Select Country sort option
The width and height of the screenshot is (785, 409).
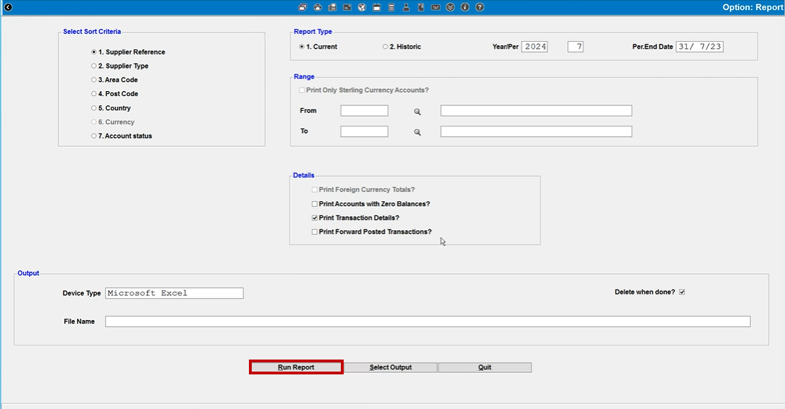[x=110, y=108]
